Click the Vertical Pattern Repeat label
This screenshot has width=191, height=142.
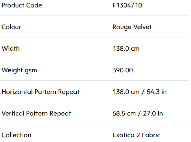click(x=36, y=114)
